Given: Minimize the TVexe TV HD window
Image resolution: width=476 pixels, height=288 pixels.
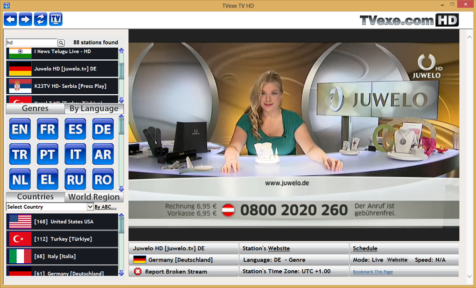Looking at the screenshot, I should pyautogui.click(x=443, y=5).
